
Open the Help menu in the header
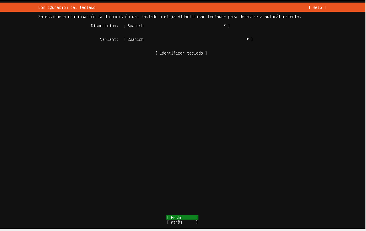(x=317, y=7)
